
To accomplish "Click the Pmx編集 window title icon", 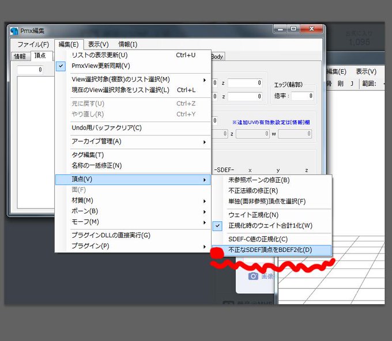I will tap(14, 31).
